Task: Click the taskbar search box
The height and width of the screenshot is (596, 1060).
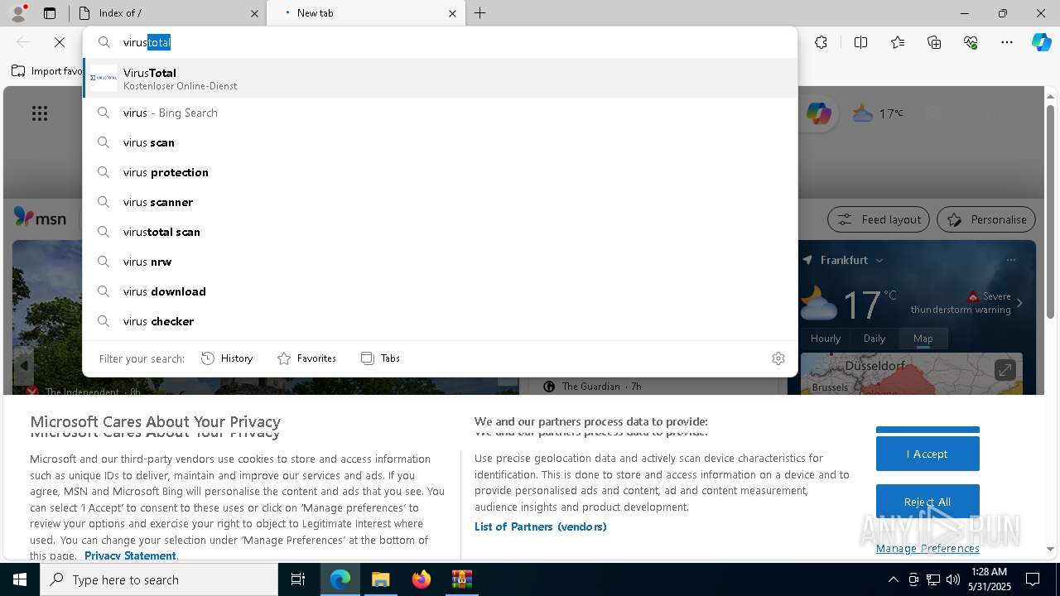Action: tap(159, 579)
